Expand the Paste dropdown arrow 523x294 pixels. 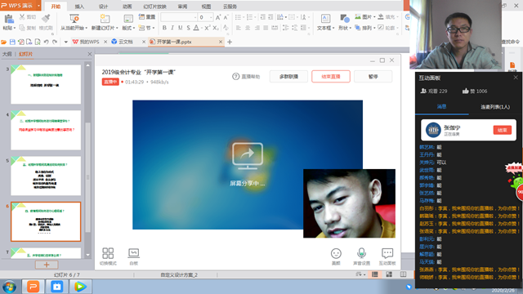[x=15, y=28]
